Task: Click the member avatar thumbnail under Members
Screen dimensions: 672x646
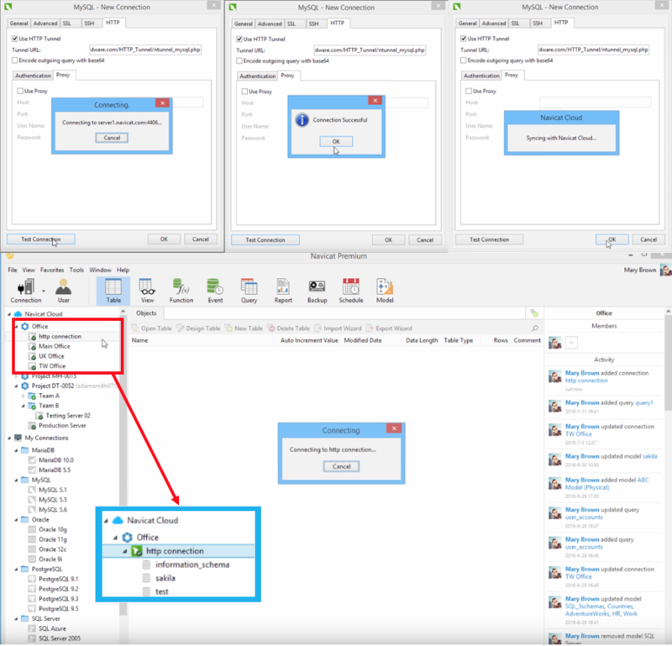Action: click(x=555, y=343)
